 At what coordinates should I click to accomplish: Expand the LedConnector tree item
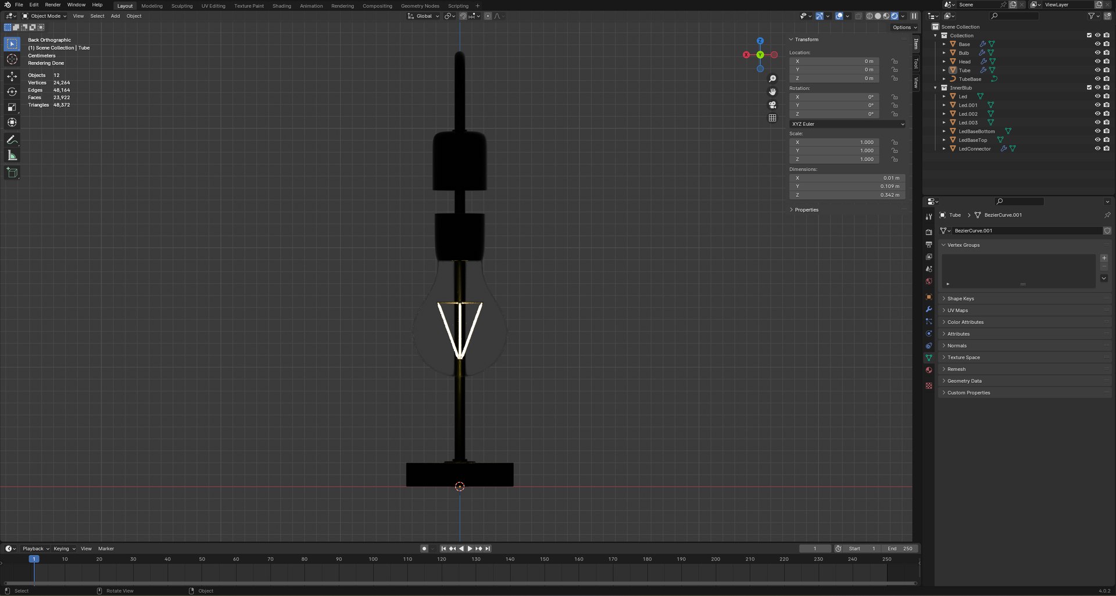[943, 149]
